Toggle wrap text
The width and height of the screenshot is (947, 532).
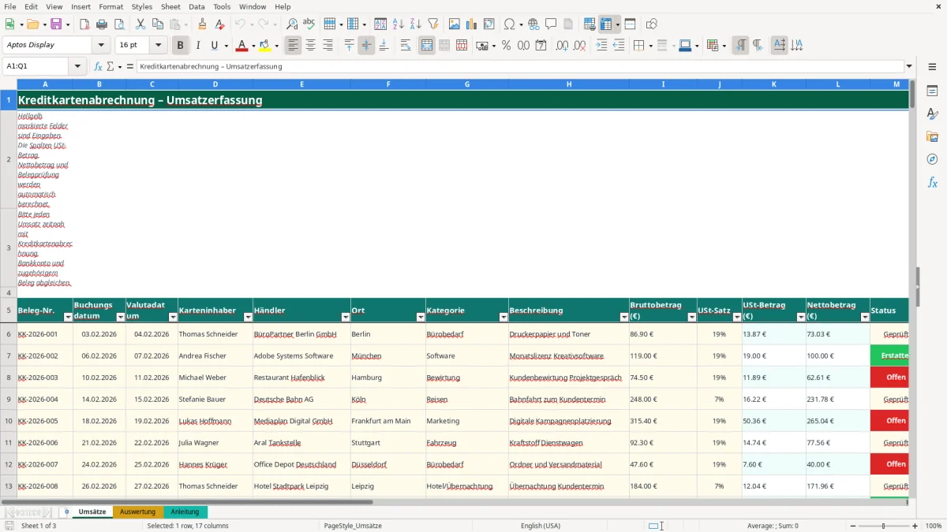point(406,46)
